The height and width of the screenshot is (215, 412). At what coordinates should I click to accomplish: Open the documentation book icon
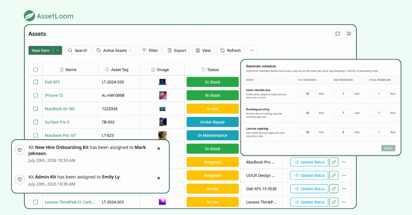349,34
